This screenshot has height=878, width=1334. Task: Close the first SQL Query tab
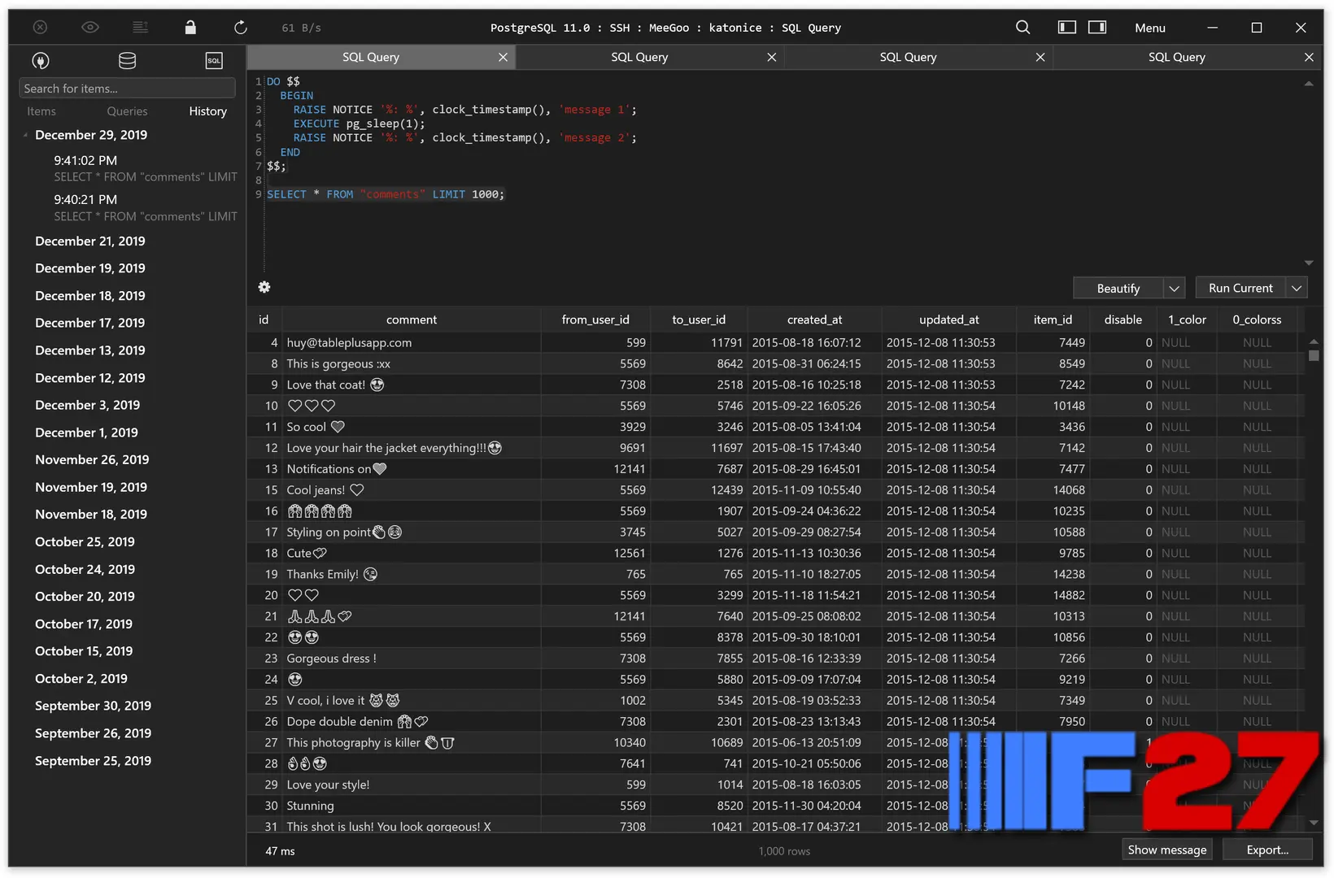tap(503, 57)
